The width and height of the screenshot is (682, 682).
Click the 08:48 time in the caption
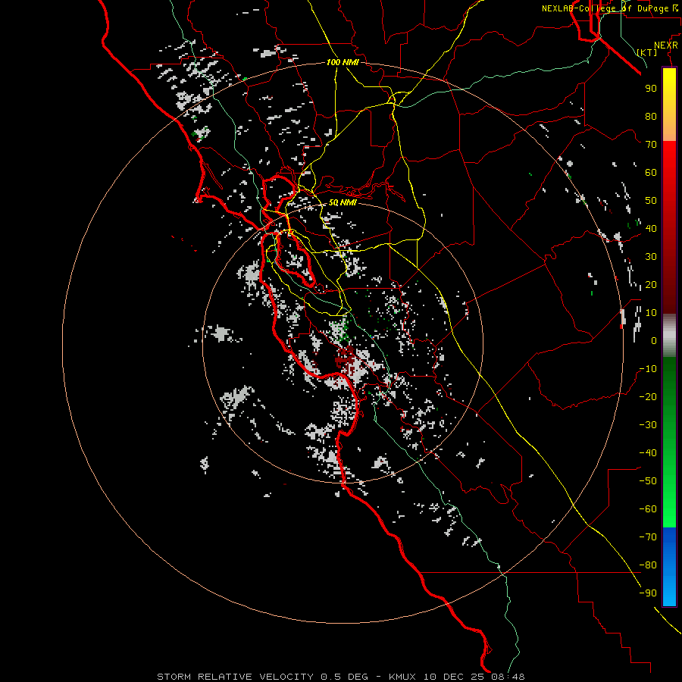click(508, 677)
